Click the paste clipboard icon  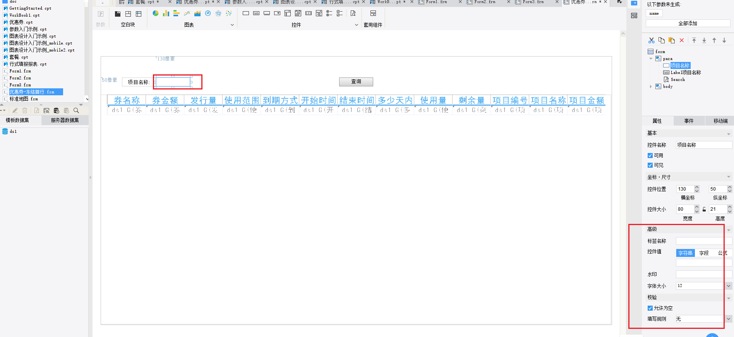coord(672,40)
